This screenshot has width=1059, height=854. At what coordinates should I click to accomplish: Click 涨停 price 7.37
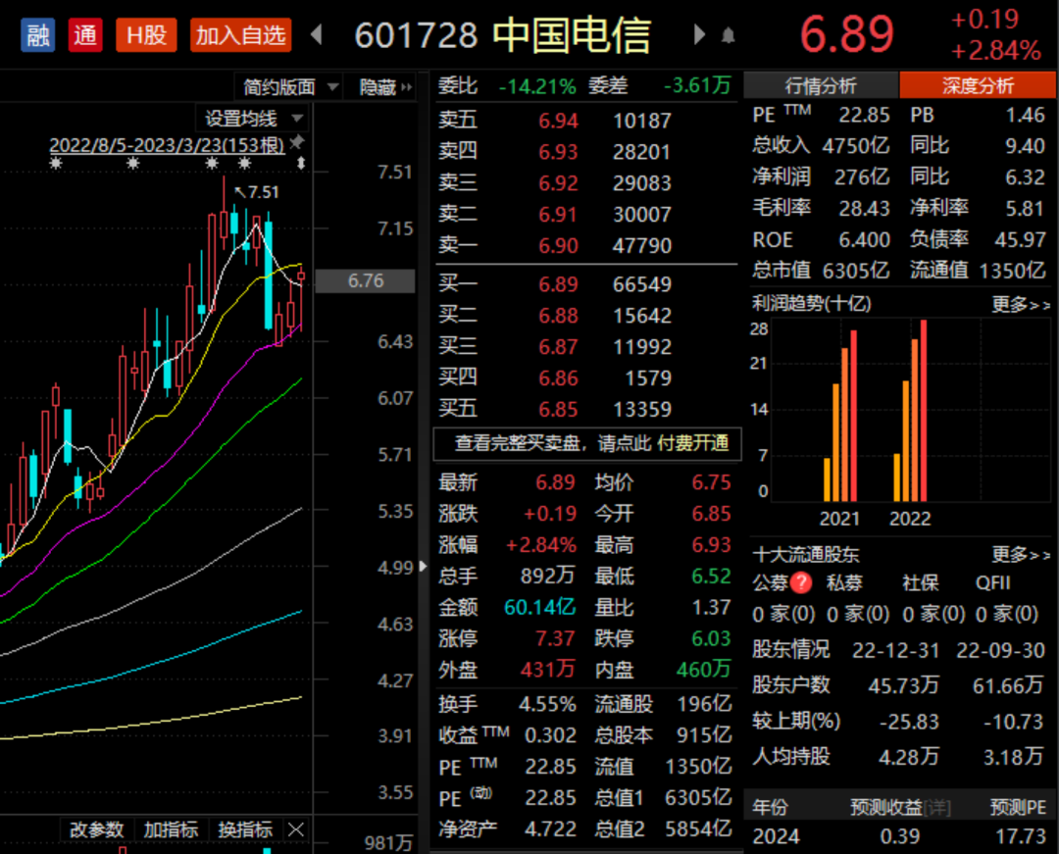[555, 638]
